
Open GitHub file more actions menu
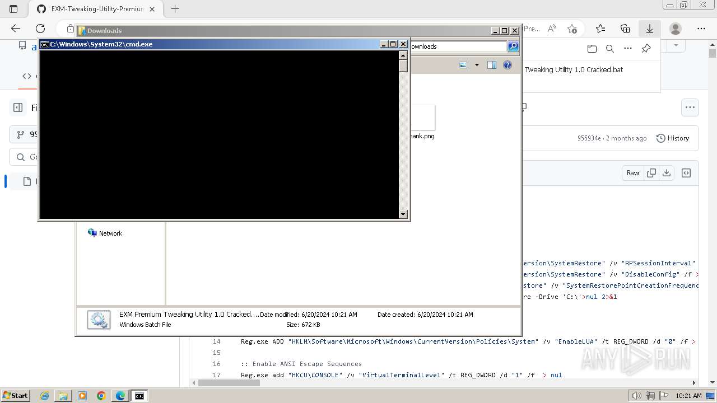coord(690,107)
